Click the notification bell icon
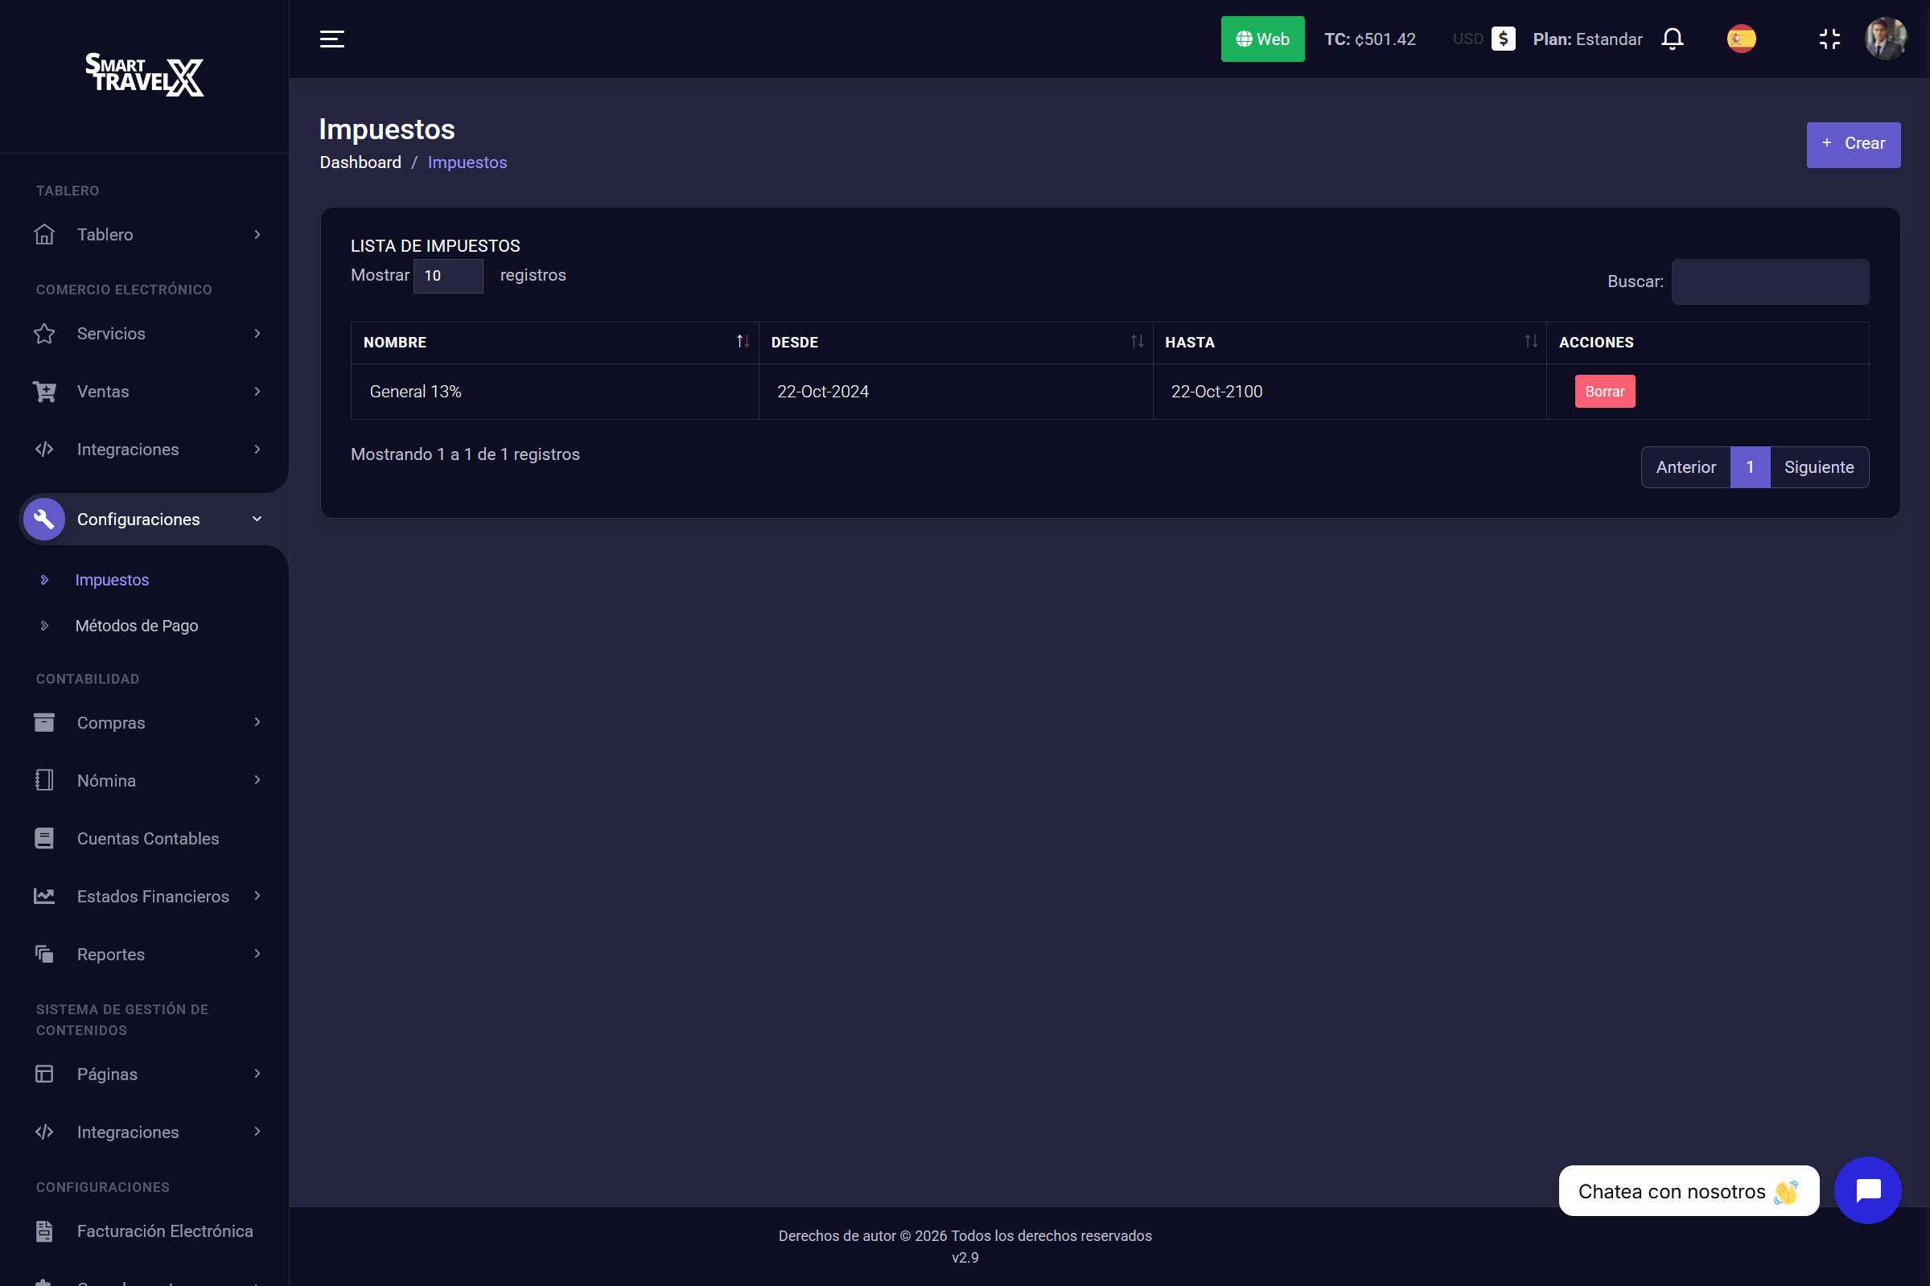 coord(1671,39)
